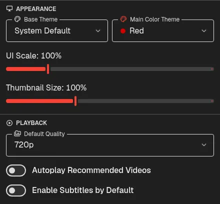Click the APPEARANCE section heading
Screen dimensions: 220x204
(x=36, y=9)
